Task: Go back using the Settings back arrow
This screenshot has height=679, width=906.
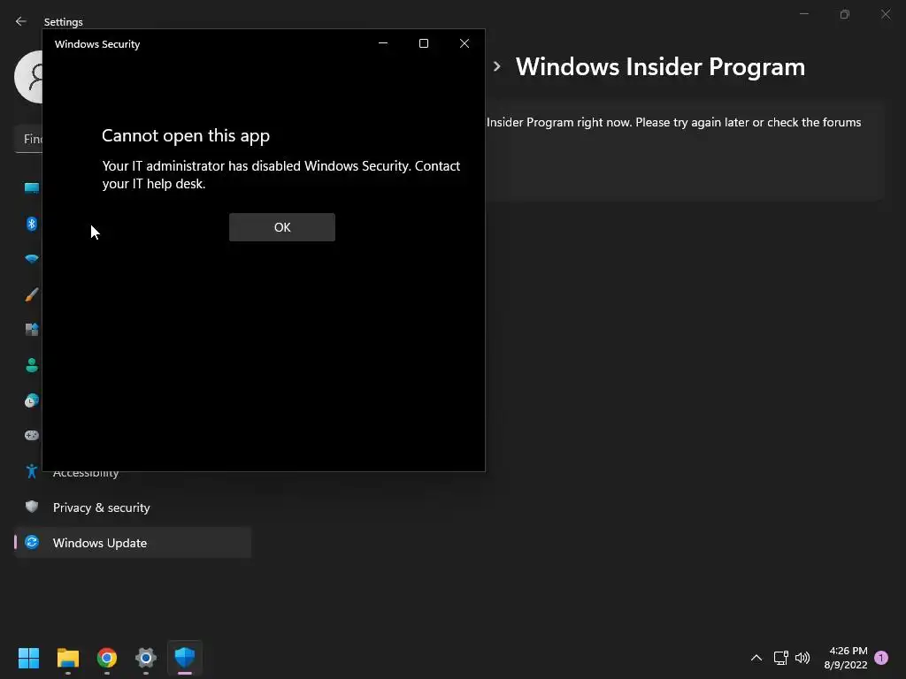Action: 21,21
